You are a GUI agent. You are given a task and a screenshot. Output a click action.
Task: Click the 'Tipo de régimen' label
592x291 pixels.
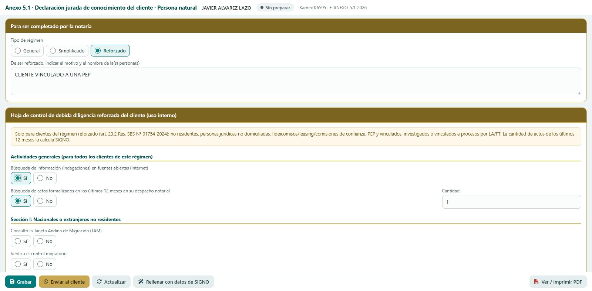coord(27,40)
